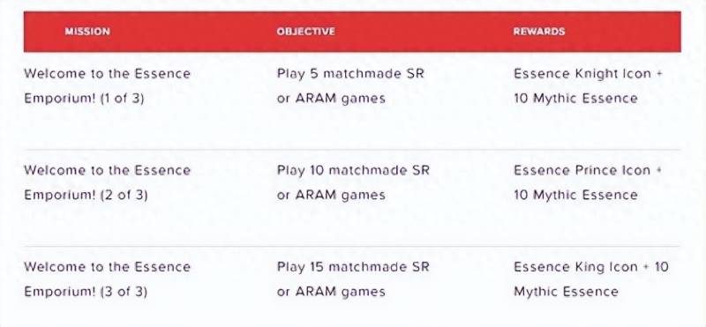Click "or ARAM games" in the third row
Viewport: 706px width, 327px height.
point(331,292)
